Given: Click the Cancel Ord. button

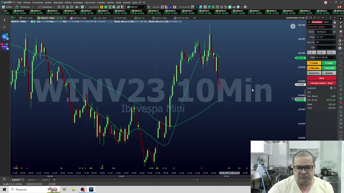Looking at the screenshot, I should pos(314,73).
